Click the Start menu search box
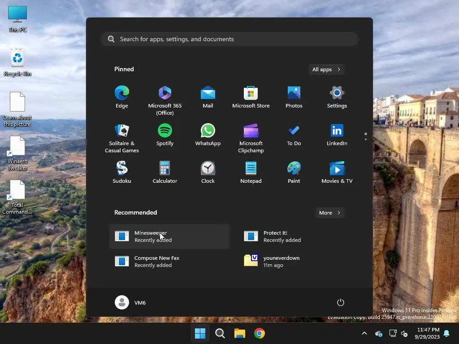Viewport: 459px width, 344px height. 229,39
